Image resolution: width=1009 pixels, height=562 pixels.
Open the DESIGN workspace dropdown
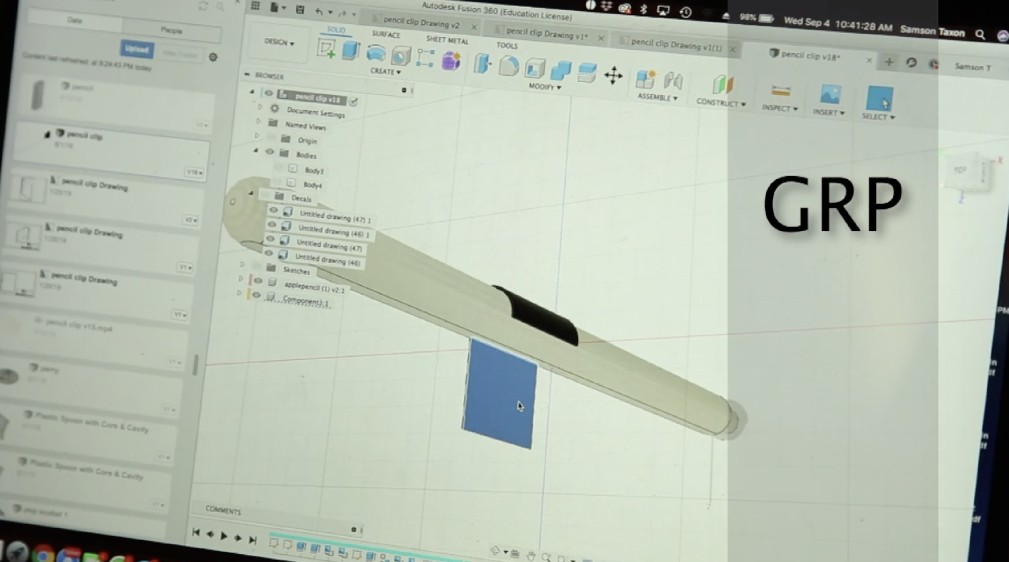point(279,42)
